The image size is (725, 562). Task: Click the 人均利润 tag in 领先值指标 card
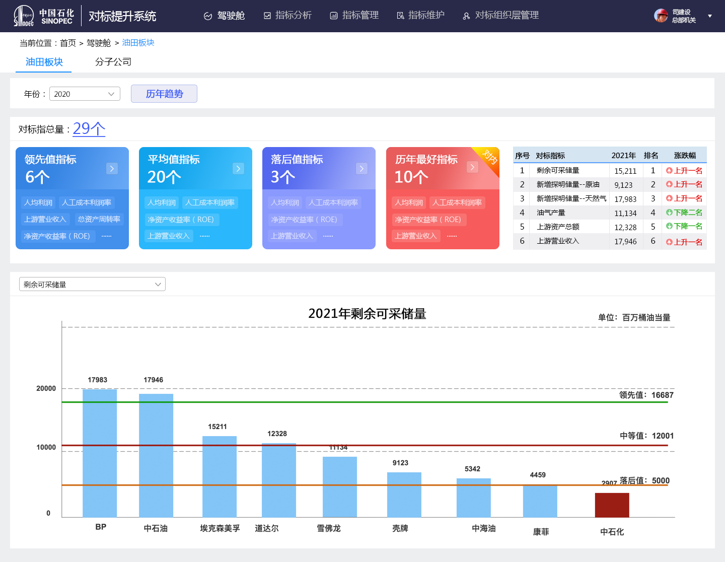(x=38, y=202)
